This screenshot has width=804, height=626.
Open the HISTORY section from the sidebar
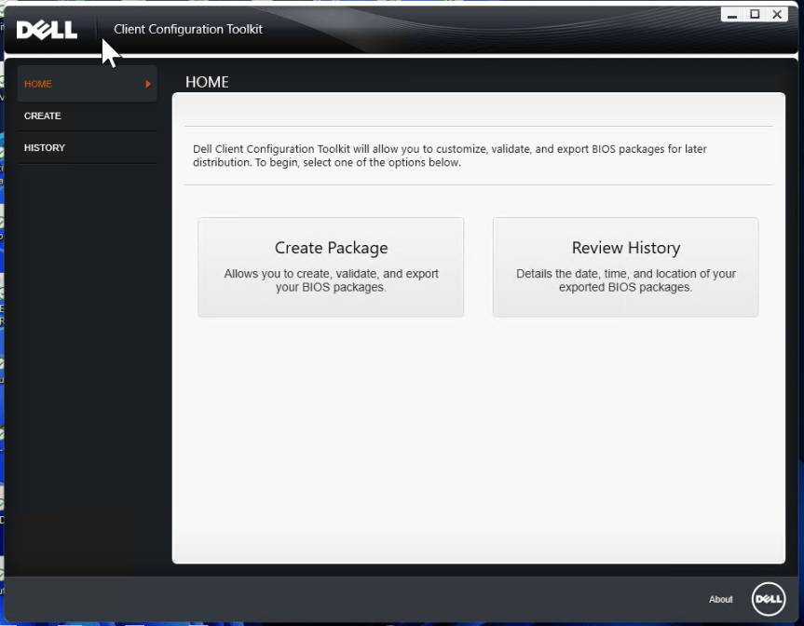[44, 147]
